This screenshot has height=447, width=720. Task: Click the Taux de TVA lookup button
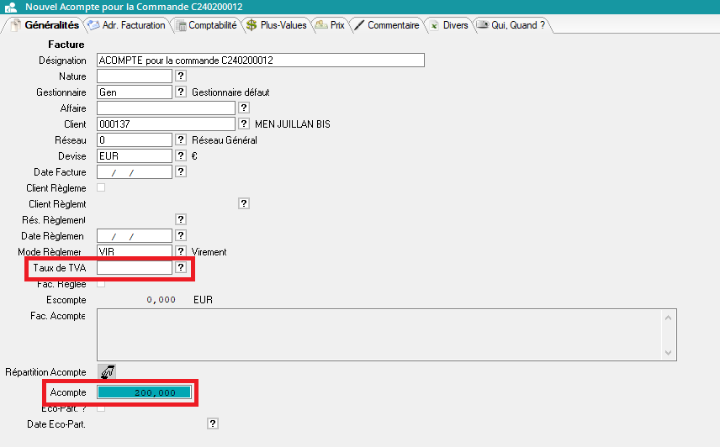(x=180, y=267)
